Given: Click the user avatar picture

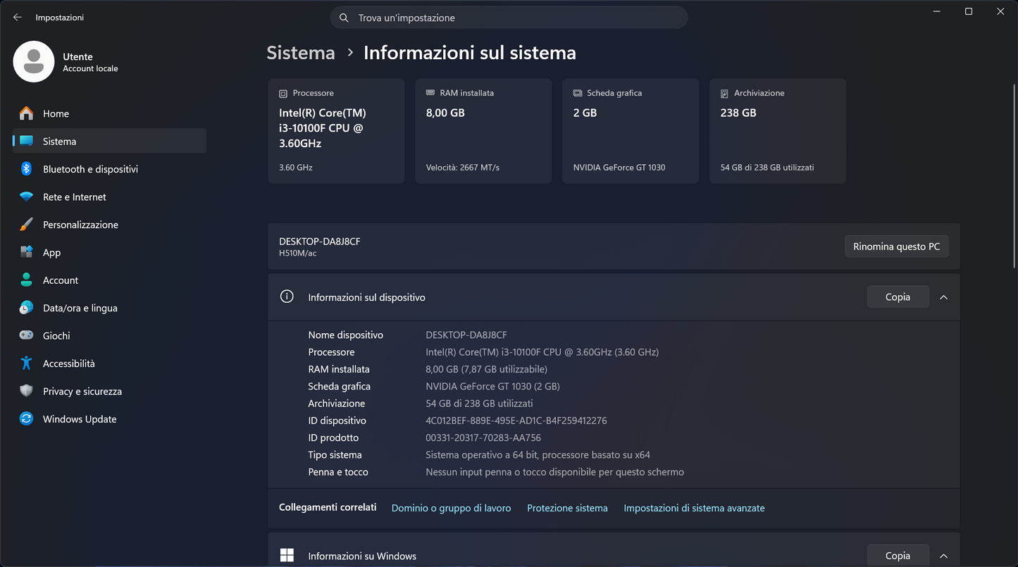Looking at the screenshot, I should tap(34, 61).
